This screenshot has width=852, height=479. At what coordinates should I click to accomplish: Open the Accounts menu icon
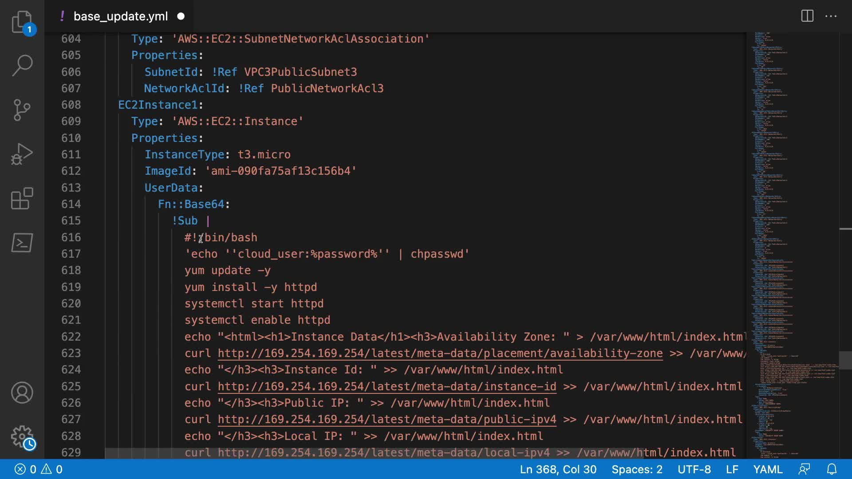tap(22, 393)
